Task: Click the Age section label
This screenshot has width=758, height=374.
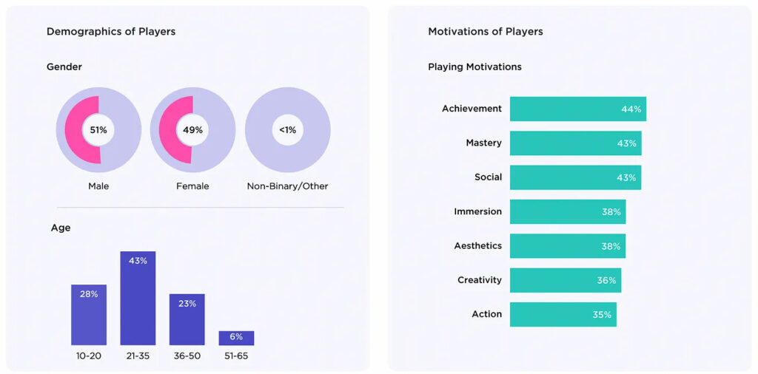Action: coord(61,228)
